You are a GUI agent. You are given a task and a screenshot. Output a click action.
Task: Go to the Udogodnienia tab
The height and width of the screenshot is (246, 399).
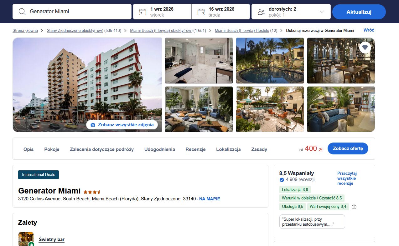(160, 149)
